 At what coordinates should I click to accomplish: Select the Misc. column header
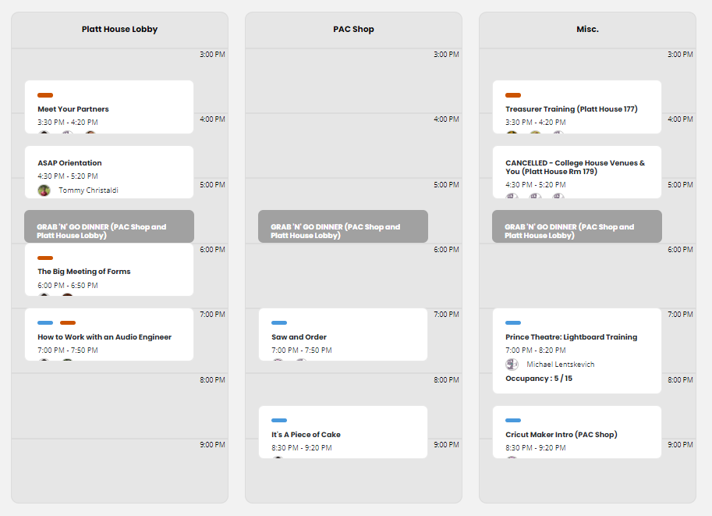pyautogui.click(x=587, y=29)
